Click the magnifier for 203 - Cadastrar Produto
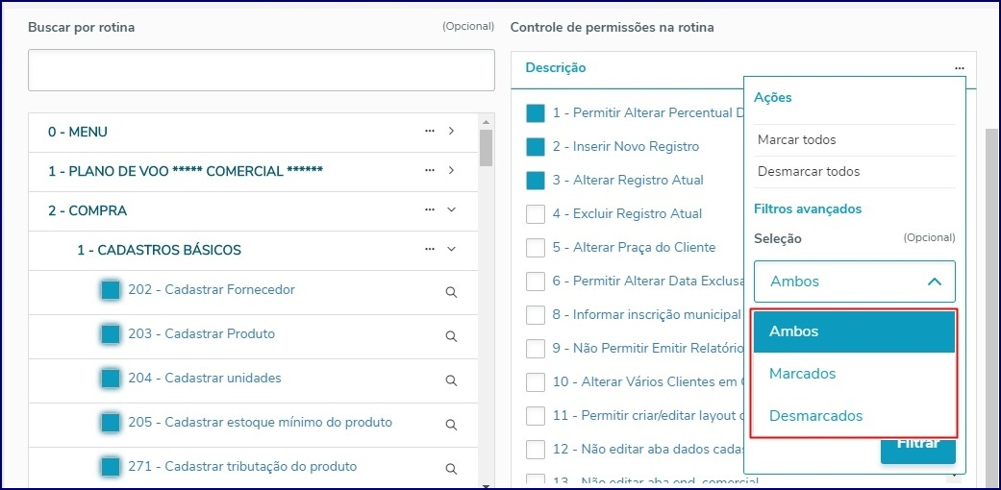1001x490 pixels. pyautogui.click(x=451, y=336)
